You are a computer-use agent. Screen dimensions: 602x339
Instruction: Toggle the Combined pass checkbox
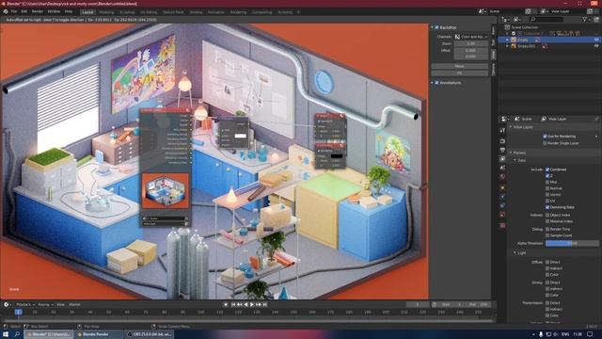coord(547,169)
